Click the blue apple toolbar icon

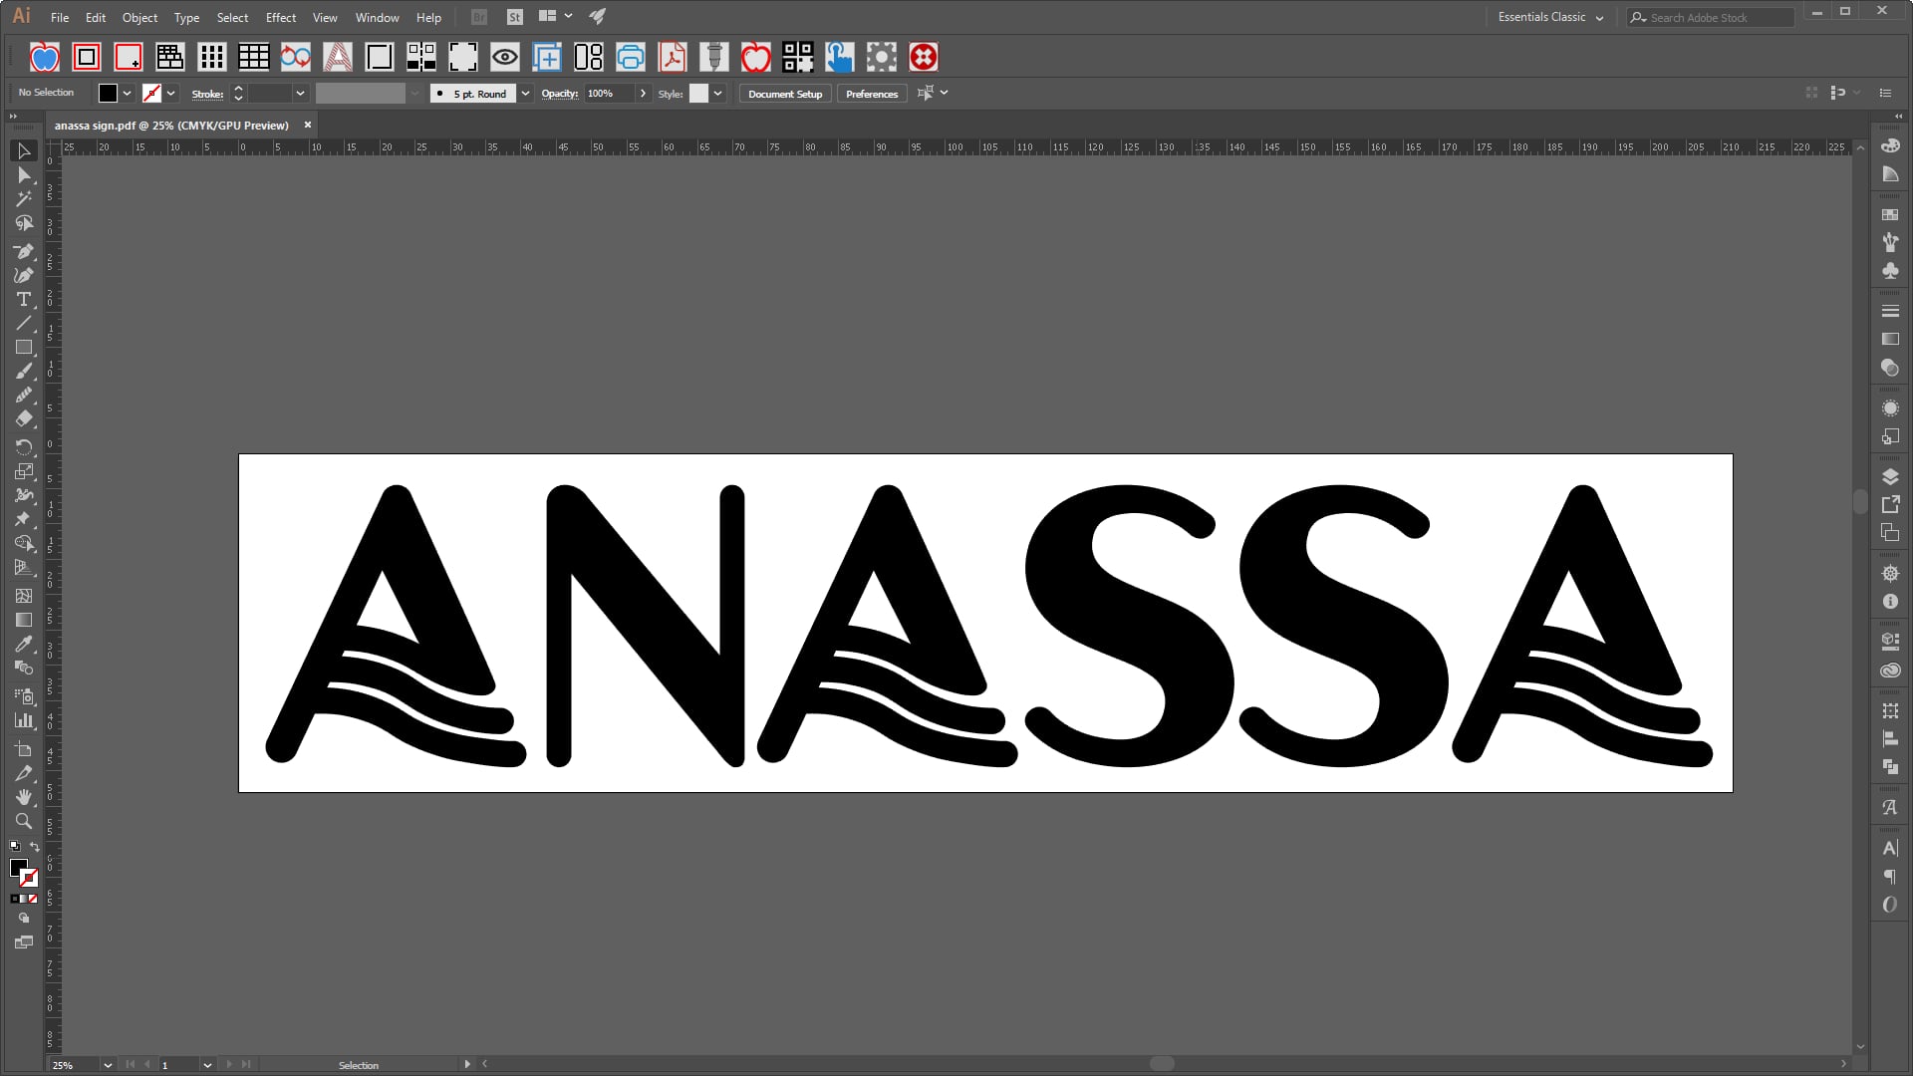(45, 57)
